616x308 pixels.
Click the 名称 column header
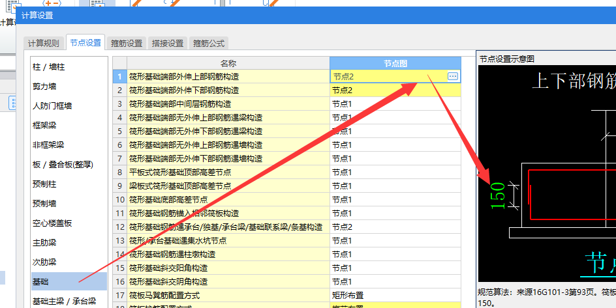click(x=228, y=63)
